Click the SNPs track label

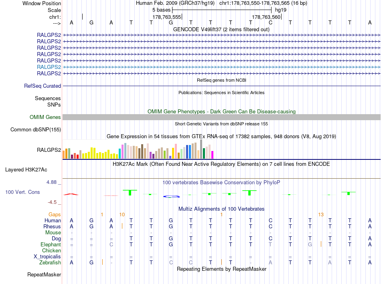[x=54, y=105]
